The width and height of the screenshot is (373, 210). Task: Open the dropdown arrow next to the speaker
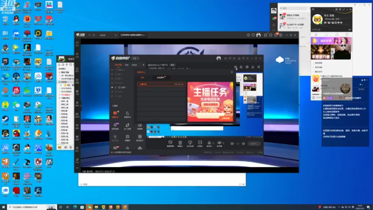click(x=223, y=143)
